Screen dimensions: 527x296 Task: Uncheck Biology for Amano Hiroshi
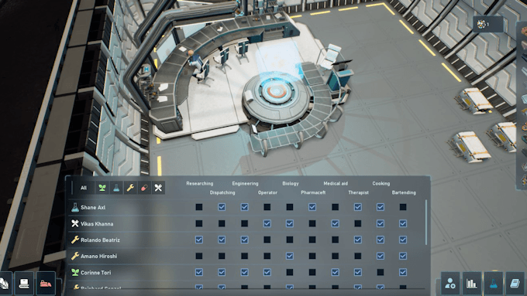pos(290,256)
